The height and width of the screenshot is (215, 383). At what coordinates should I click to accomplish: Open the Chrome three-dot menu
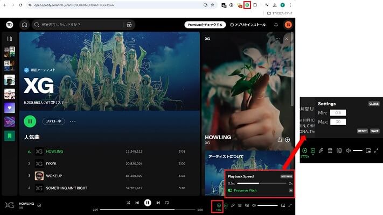[290, 5]
